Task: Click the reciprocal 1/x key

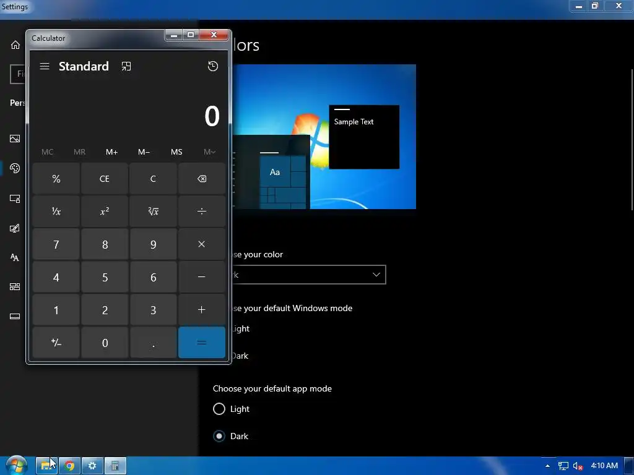Action: pyautogui.click(x=56, y=212)
